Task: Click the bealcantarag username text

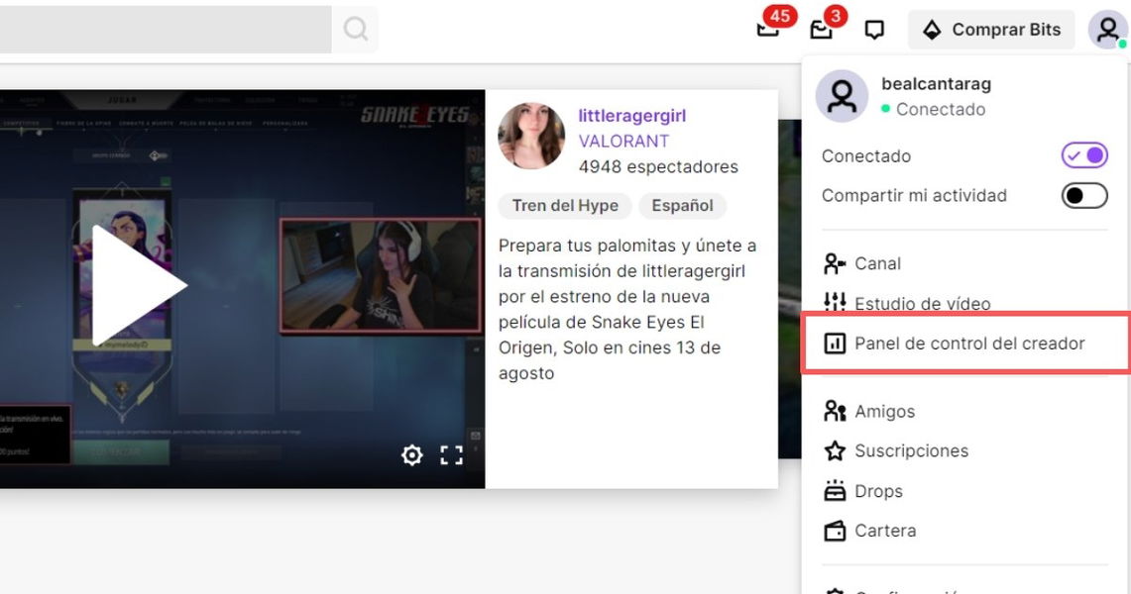Action: (937, 84)
